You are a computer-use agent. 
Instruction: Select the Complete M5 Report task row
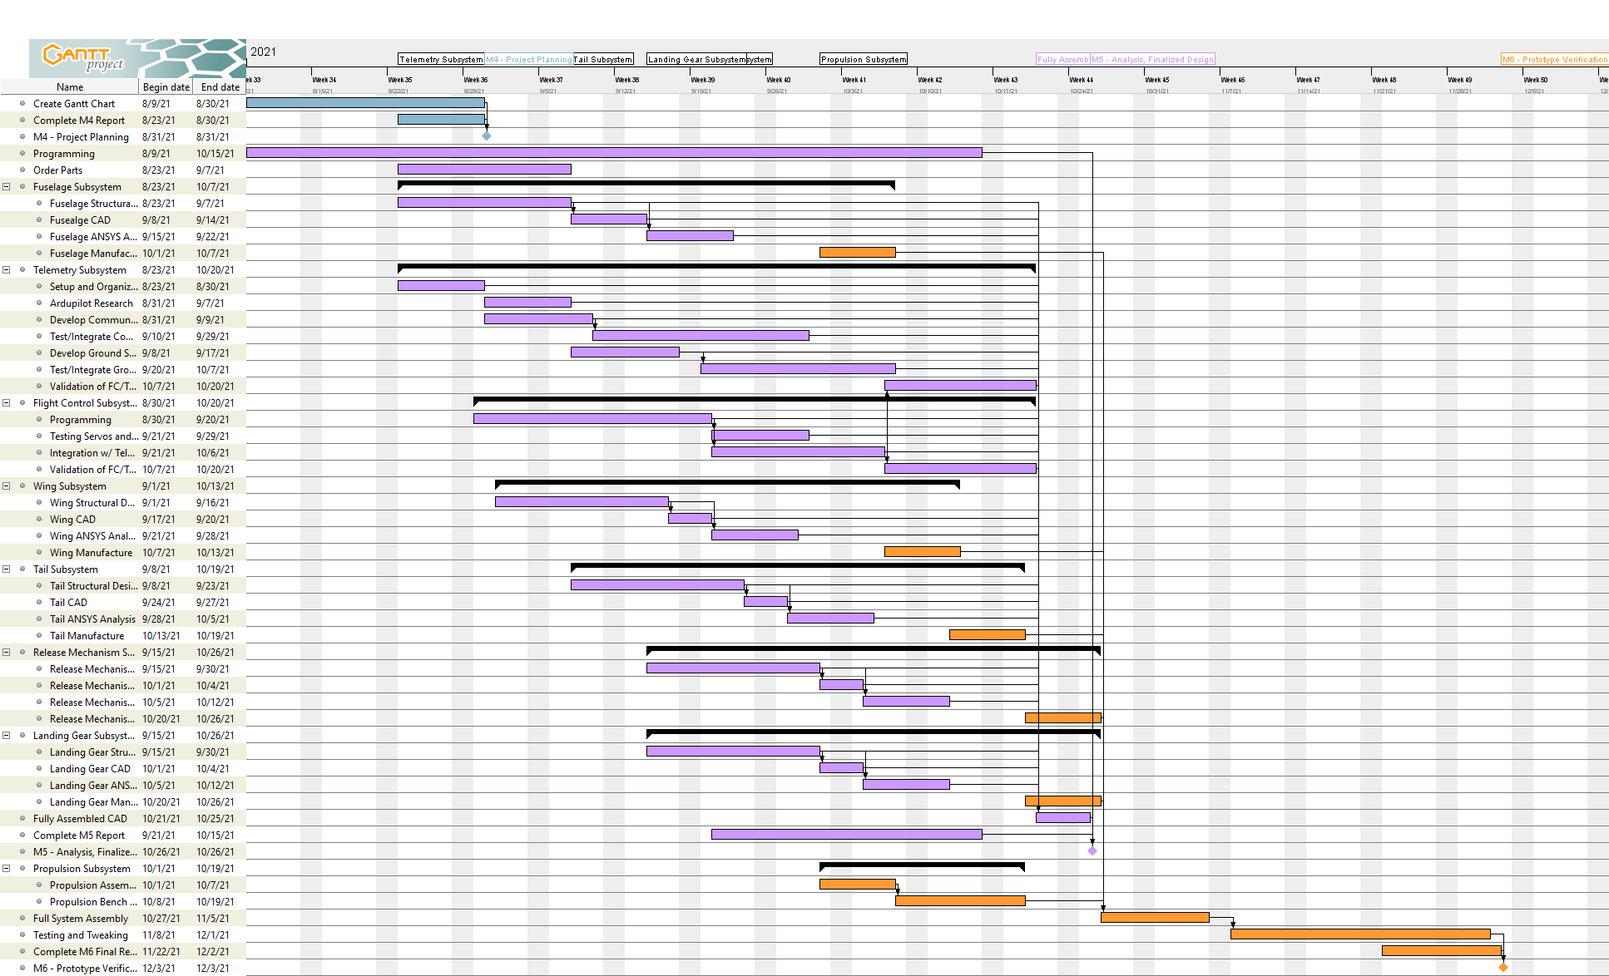tap(79, 836)
